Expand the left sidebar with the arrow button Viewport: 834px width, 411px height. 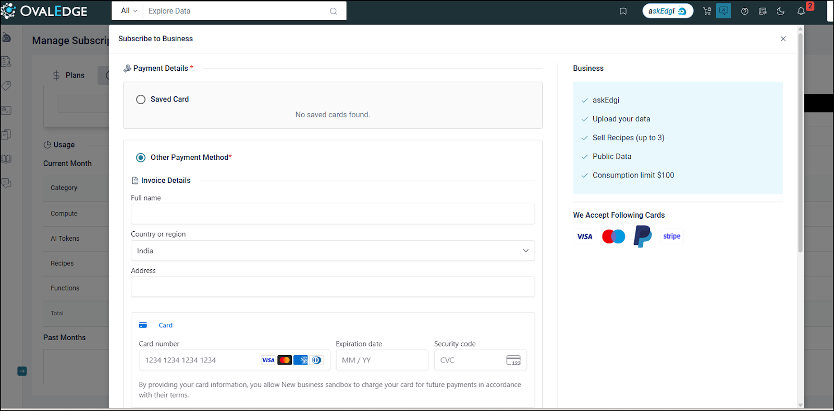(x=22, y=371)
